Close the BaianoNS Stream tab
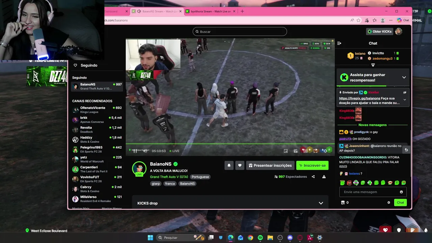 click(x=180, y=11)
